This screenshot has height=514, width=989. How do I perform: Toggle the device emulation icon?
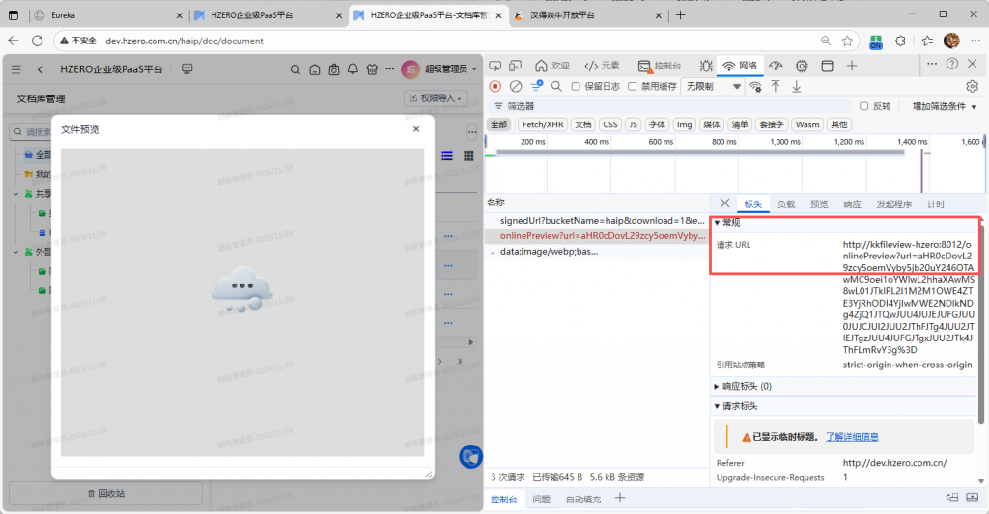click(x=518, y=66)
